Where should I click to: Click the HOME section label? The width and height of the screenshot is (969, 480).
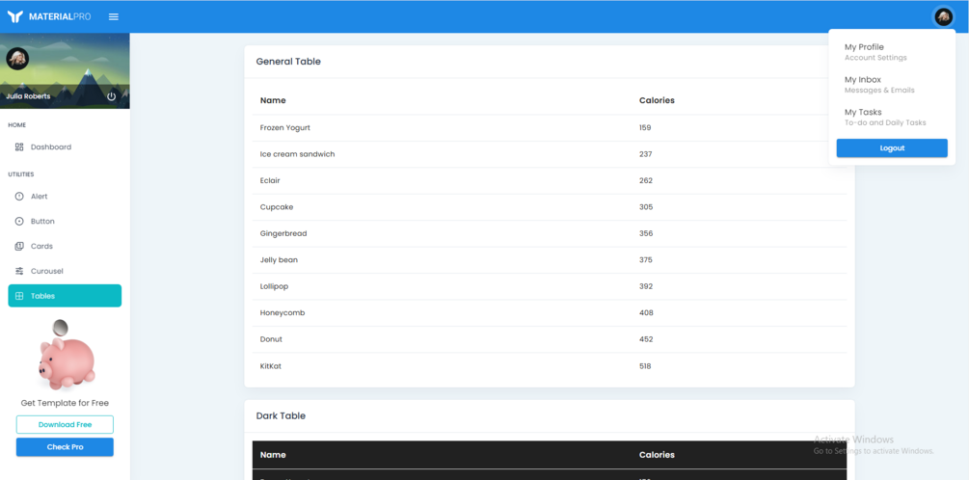(x=16, y=125)
